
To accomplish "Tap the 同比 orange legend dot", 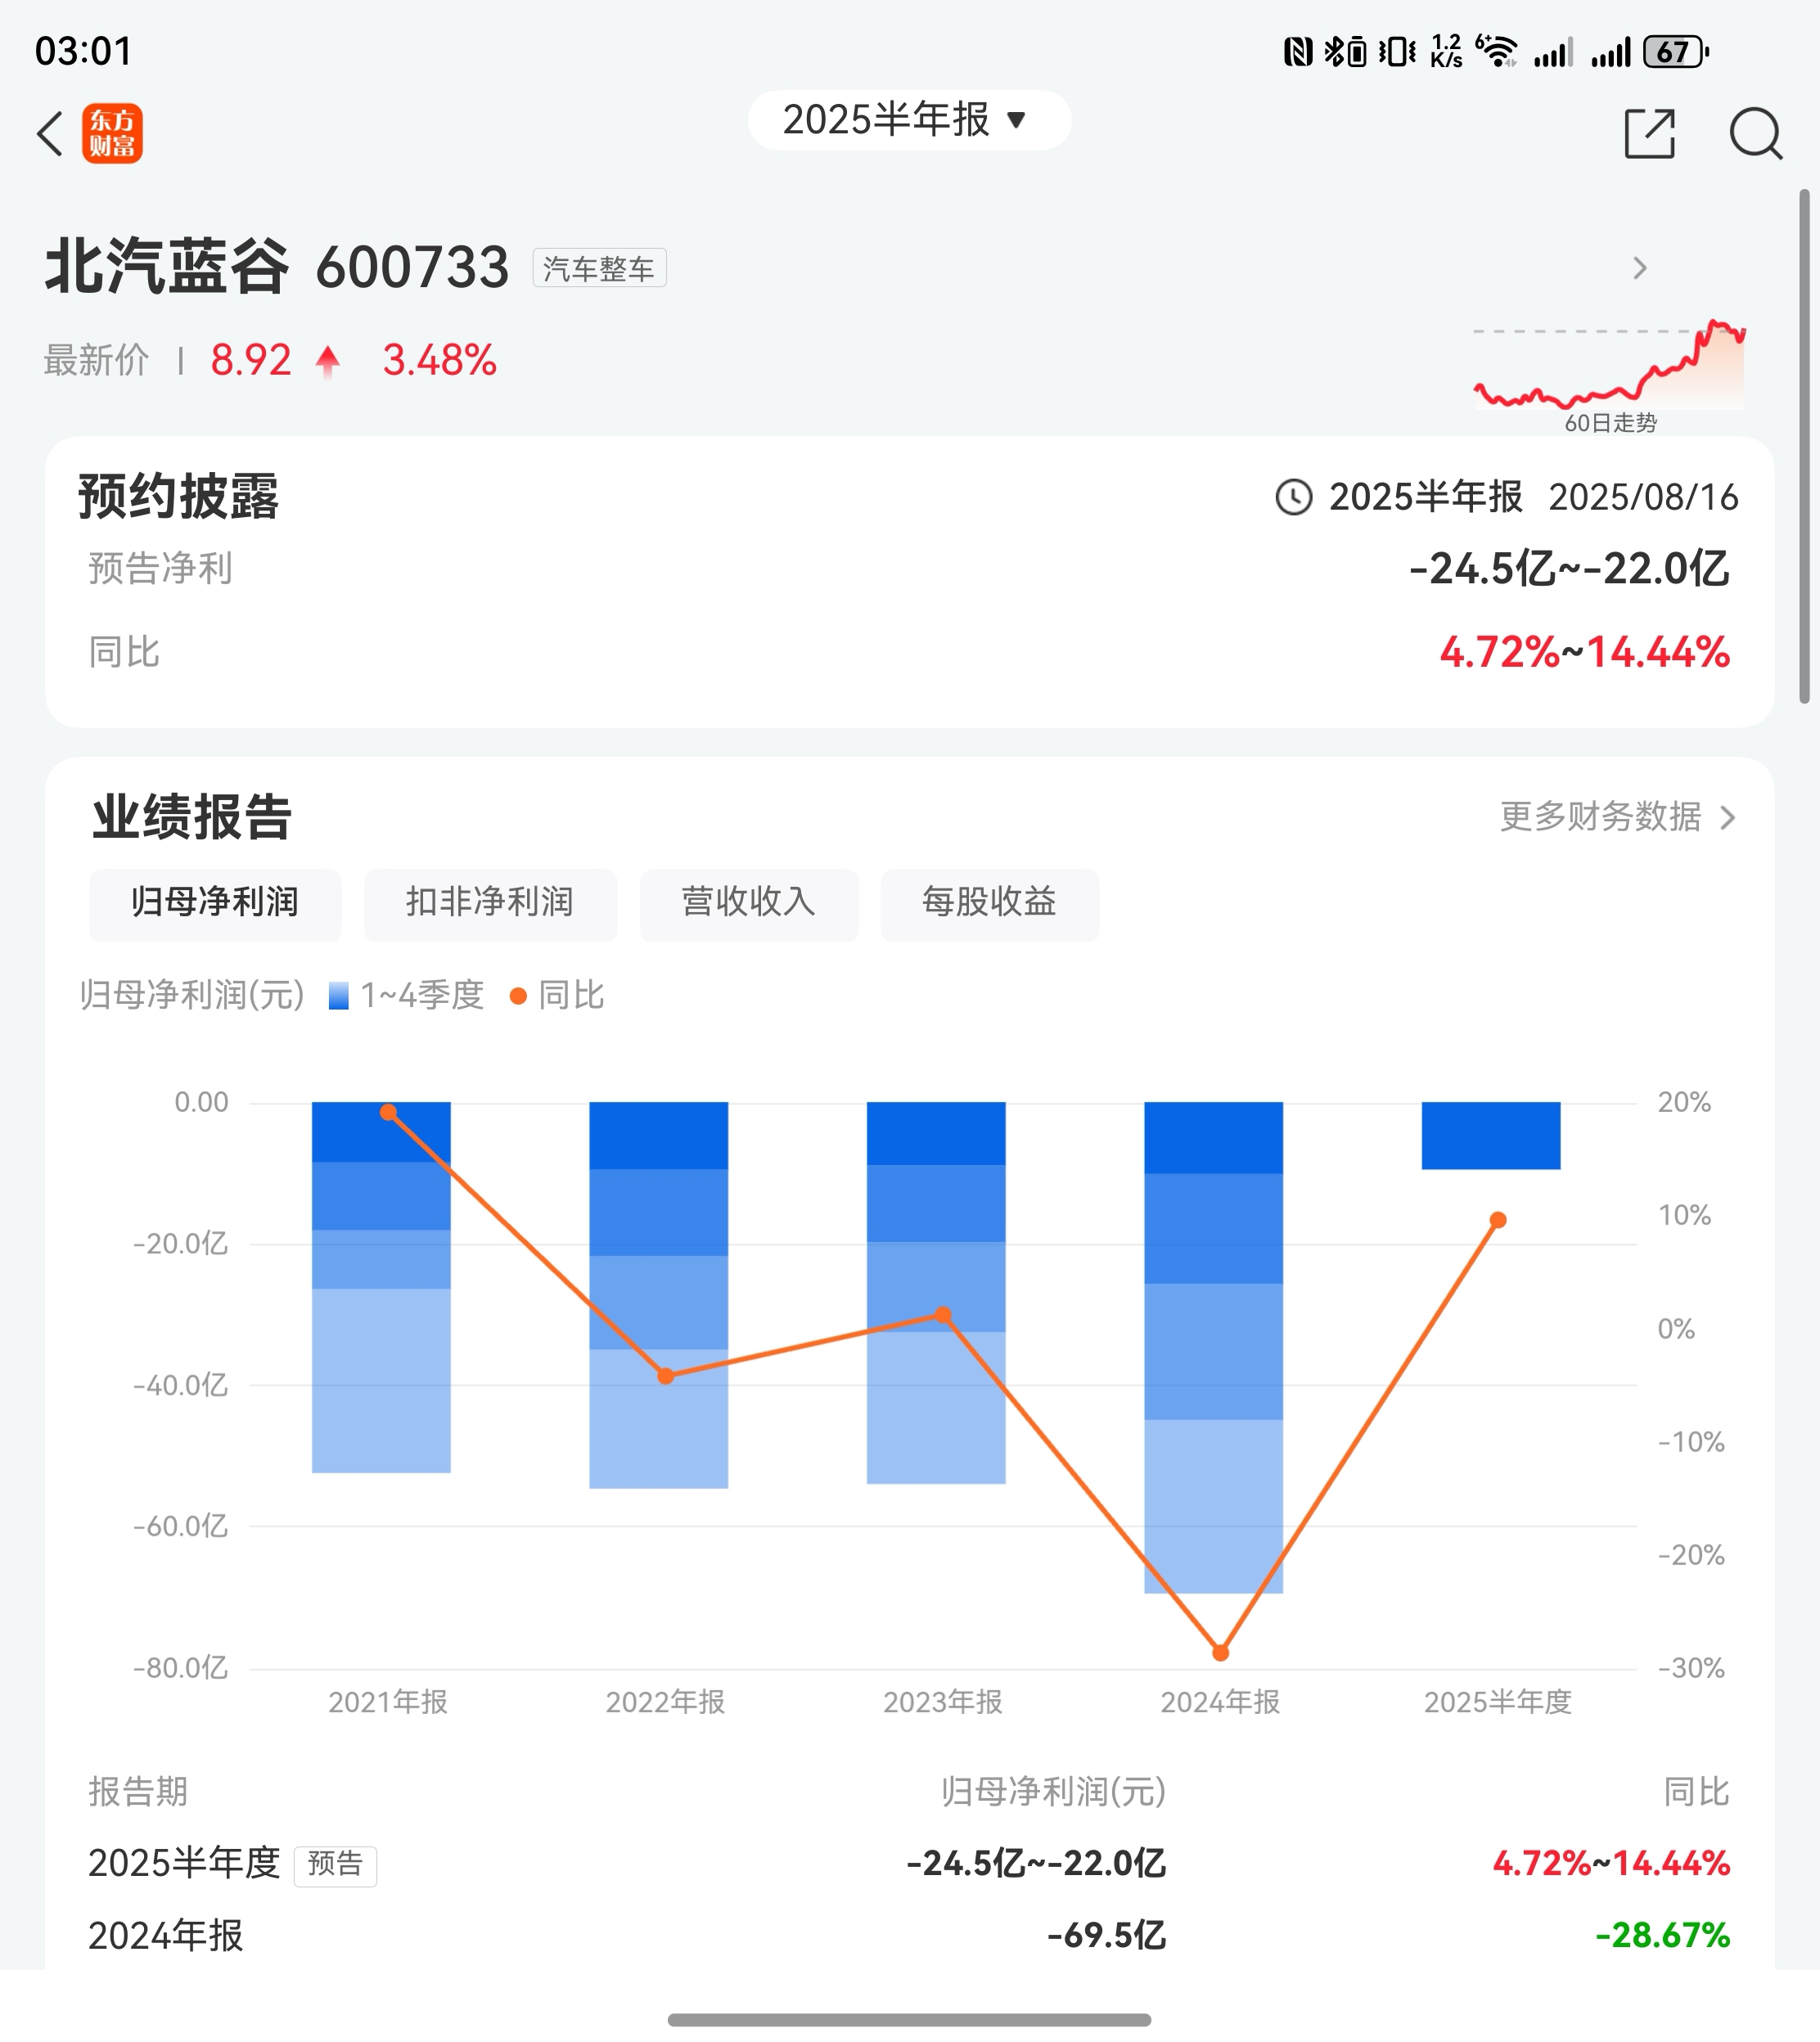I will (x=518, y=996).
